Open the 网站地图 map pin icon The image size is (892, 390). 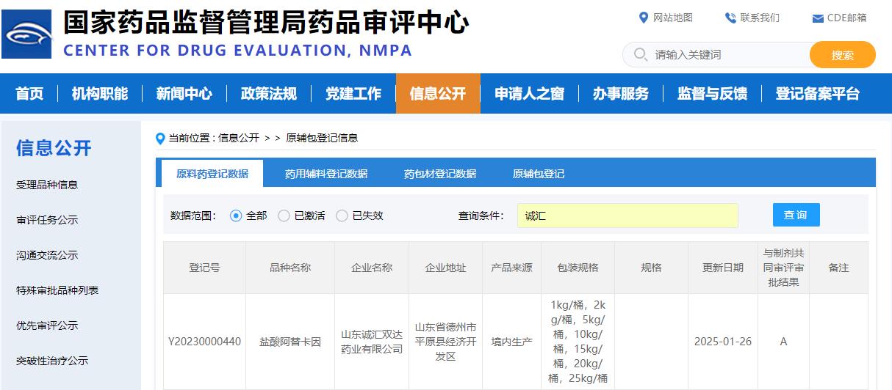(644, 18)
